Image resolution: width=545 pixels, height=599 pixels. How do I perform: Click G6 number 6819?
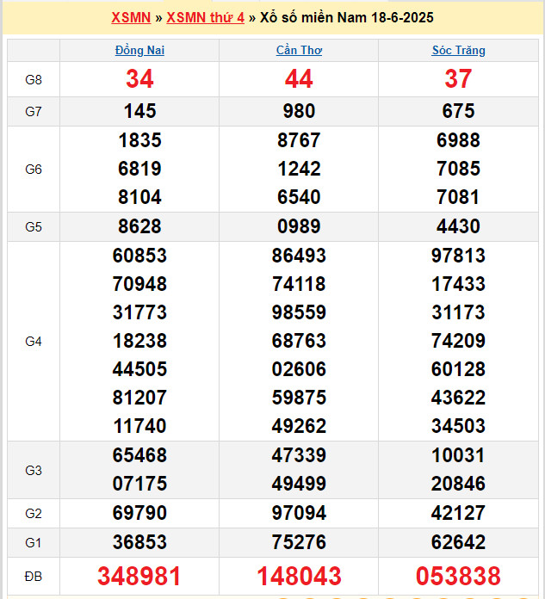(x=139, y=169)
